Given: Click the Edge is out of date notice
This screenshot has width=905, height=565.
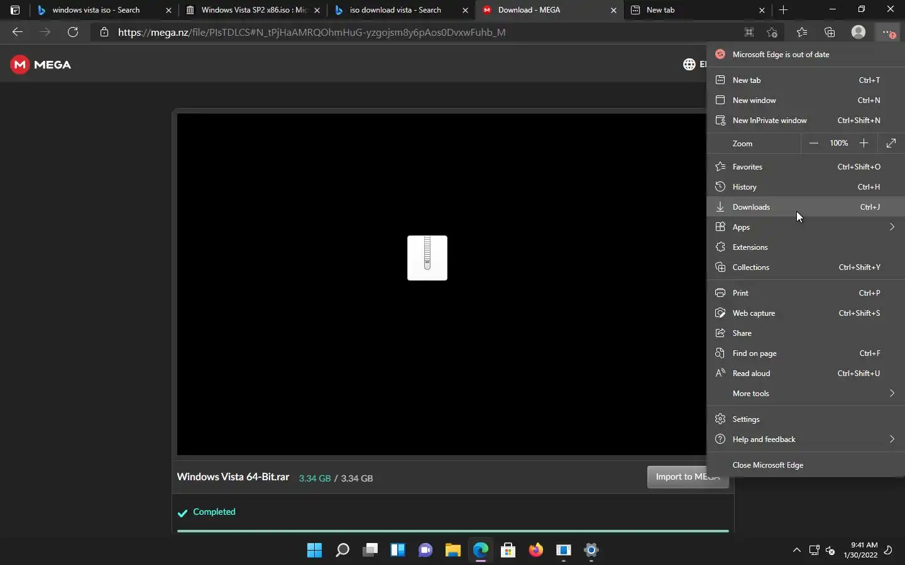Looking at the screenshot, I should [x=806, y=55].
